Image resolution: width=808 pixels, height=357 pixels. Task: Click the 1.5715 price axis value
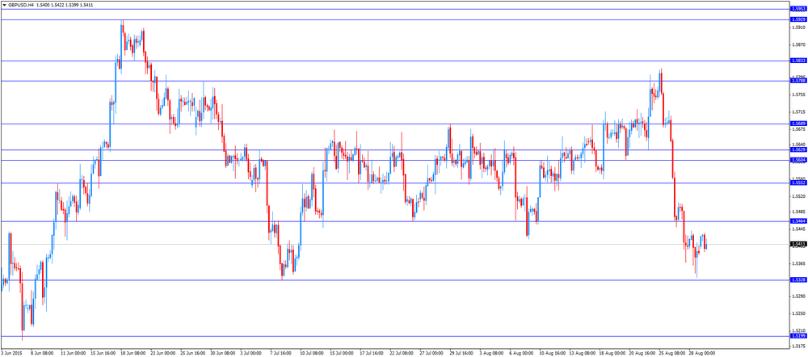point(799,111)
